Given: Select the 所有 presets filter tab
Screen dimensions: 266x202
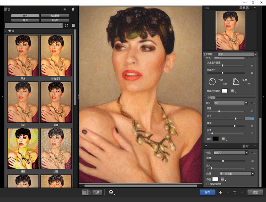Looking at the screenshot, I should [x=25, y=16].
